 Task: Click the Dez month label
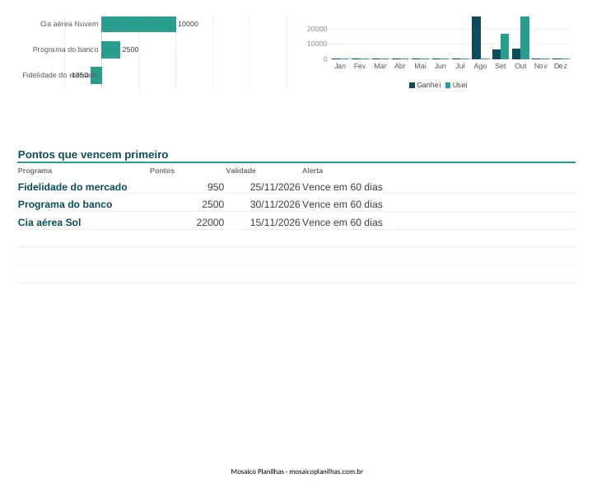[x=561, y=66]
